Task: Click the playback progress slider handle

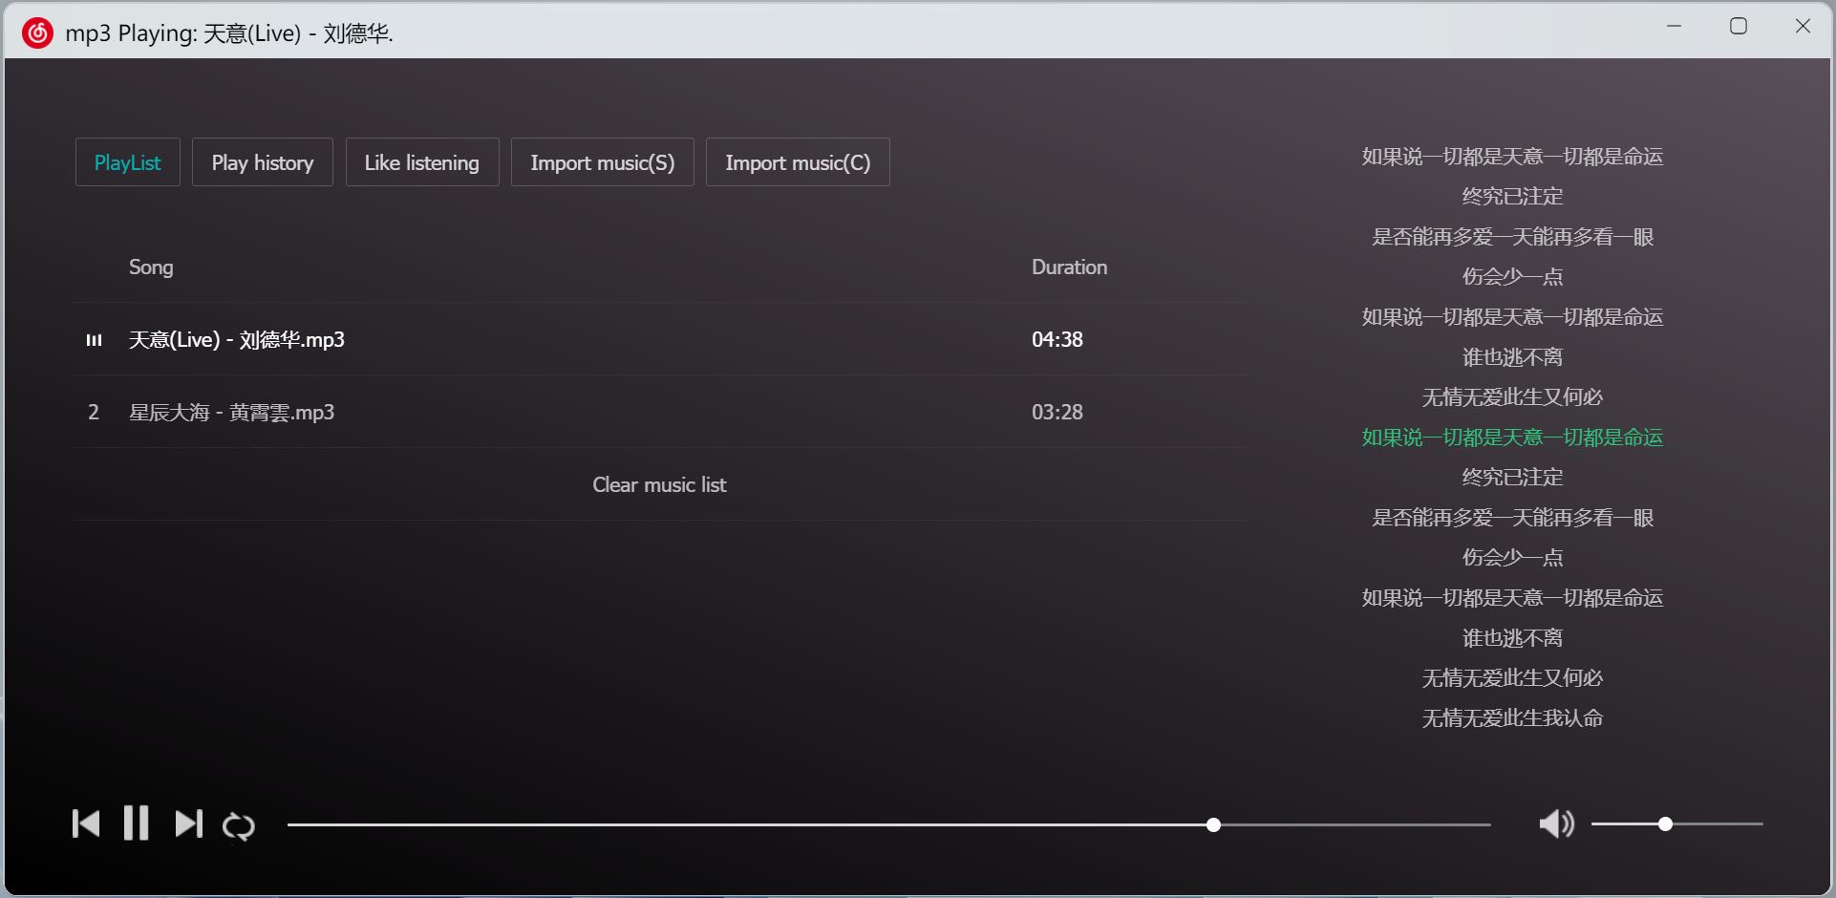Action: pos(1213,824)
